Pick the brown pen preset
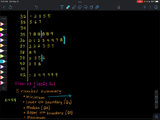 pyautogui.click(x=3, y=72)
